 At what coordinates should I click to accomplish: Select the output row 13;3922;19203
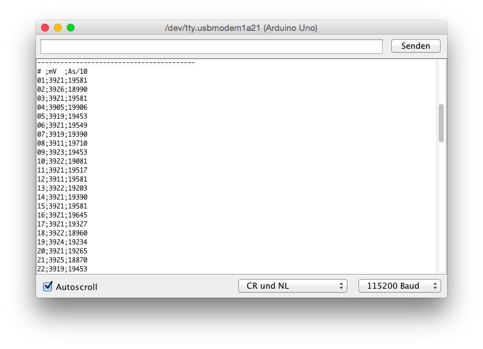click(x=62, y=188)
